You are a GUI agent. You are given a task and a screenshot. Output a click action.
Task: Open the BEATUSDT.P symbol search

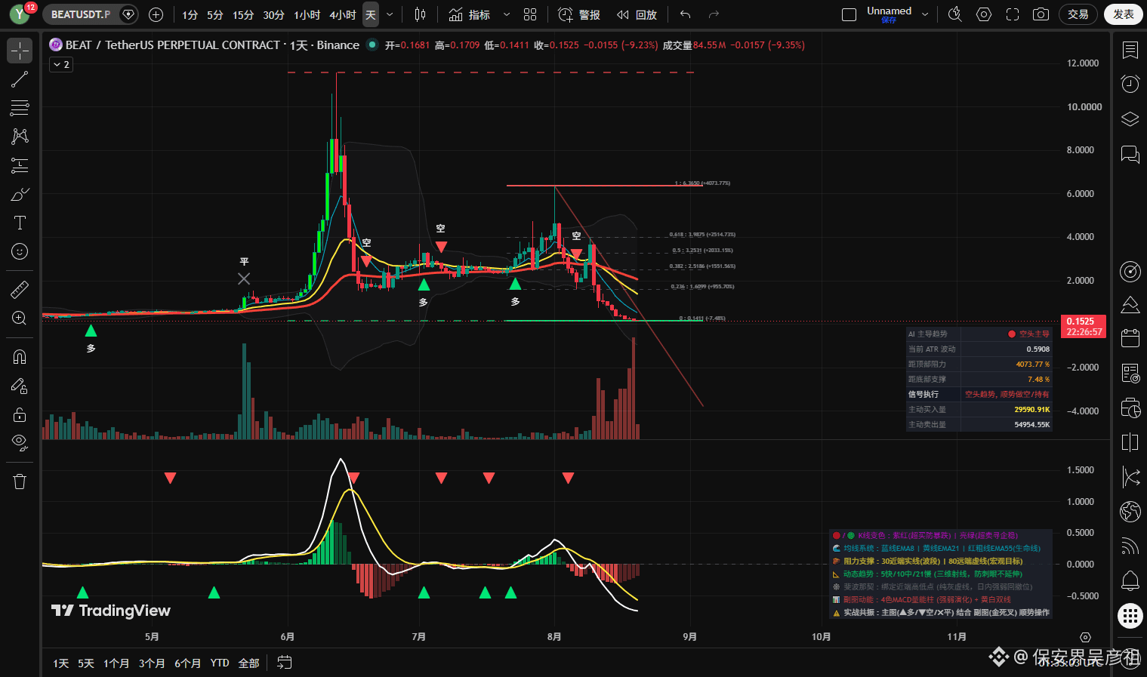81,14
